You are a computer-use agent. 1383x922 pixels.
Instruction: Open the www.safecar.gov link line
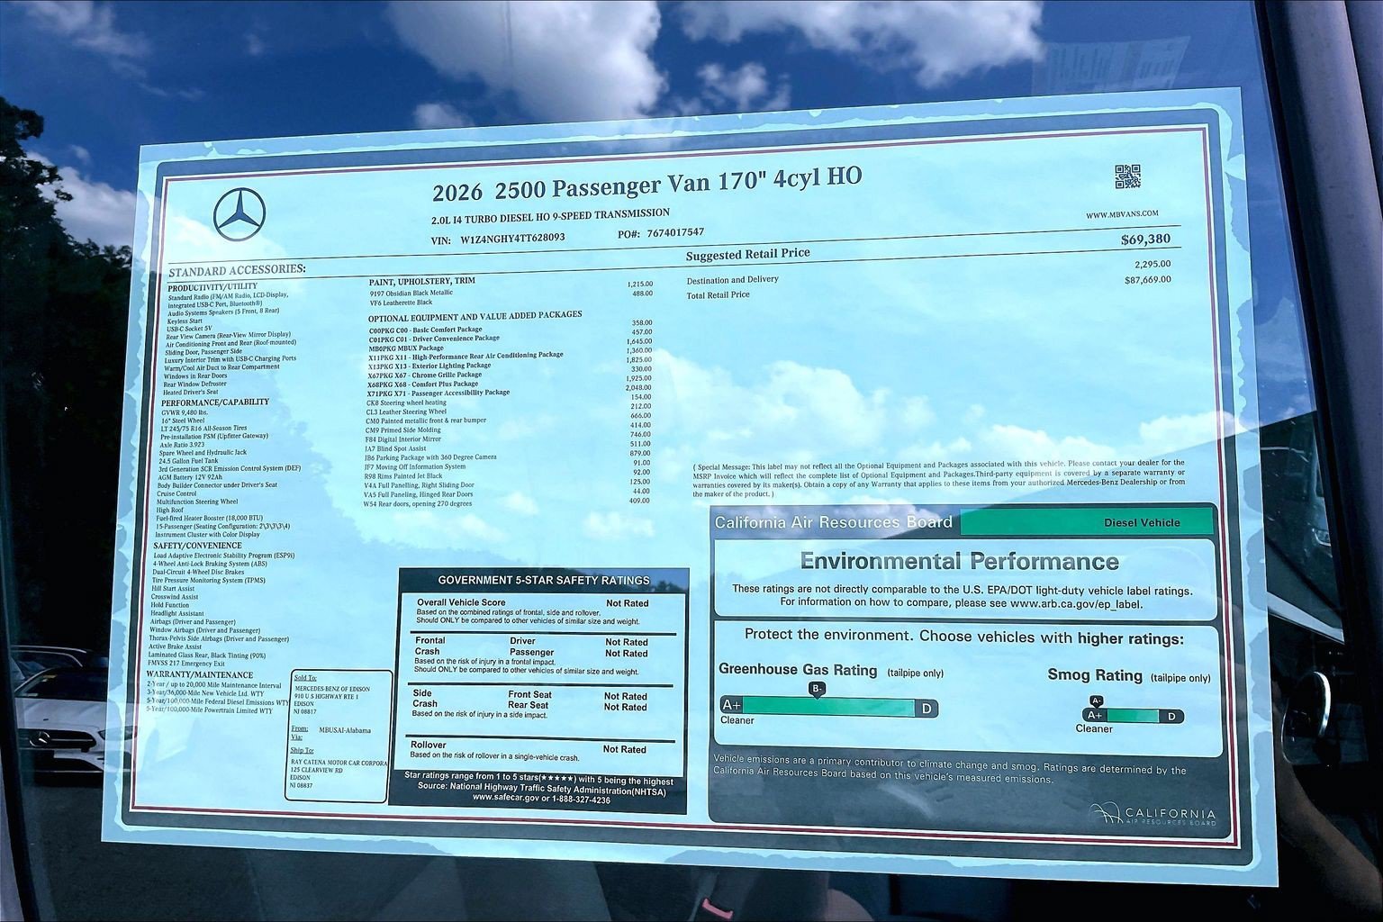[x=540, y=799]
